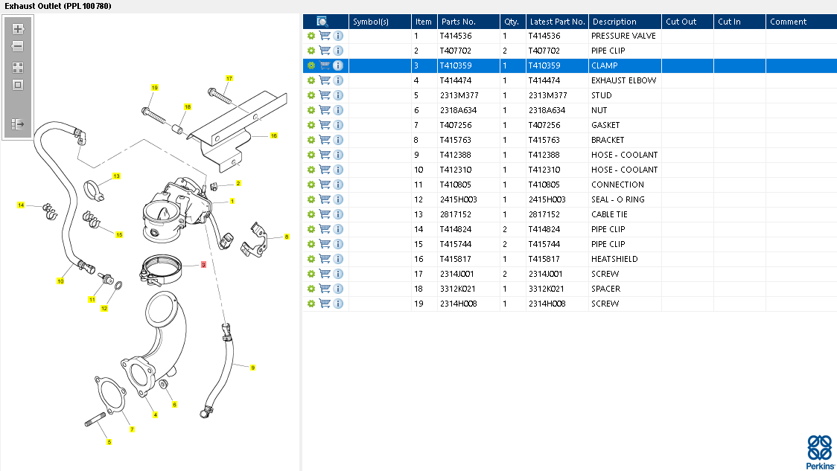Select callout 16 on the heatshield diagram
The height and width of the screenshot is (471, 837).
pyautogui.click(x=274, y=135)
